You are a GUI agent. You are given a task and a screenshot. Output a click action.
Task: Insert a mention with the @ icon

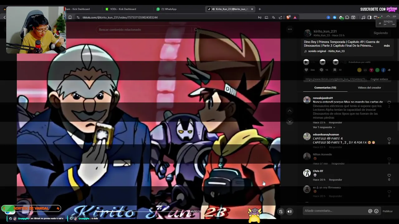pos(370,211)
